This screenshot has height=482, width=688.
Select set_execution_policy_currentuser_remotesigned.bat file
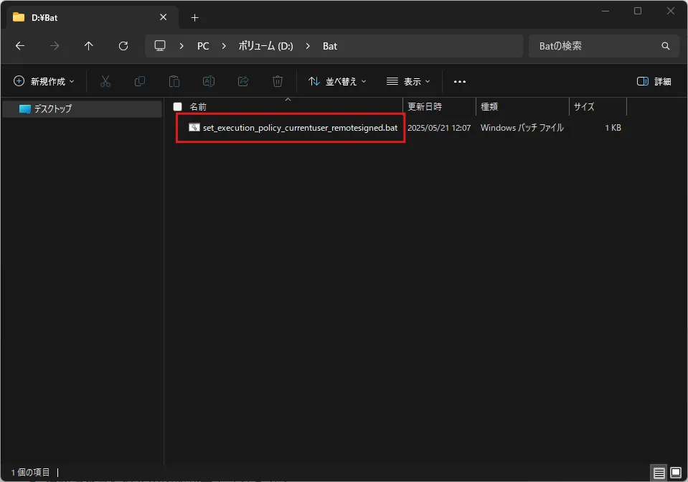(300, 127)
